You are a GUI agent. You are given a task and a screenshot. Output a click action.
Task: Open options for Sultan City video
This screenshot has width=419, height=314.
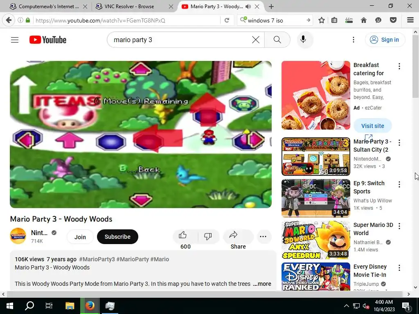[x=399, y=143]
